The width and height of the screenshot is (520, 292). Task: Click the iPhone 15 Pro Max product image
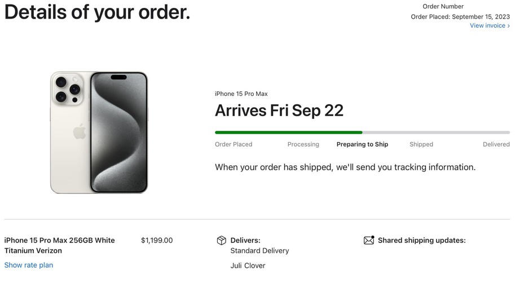coord(99,132)
